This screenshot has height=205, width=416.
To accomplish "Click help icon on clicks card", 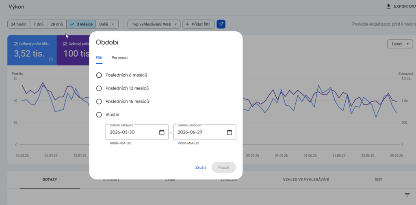I will [x=51, y=60].
